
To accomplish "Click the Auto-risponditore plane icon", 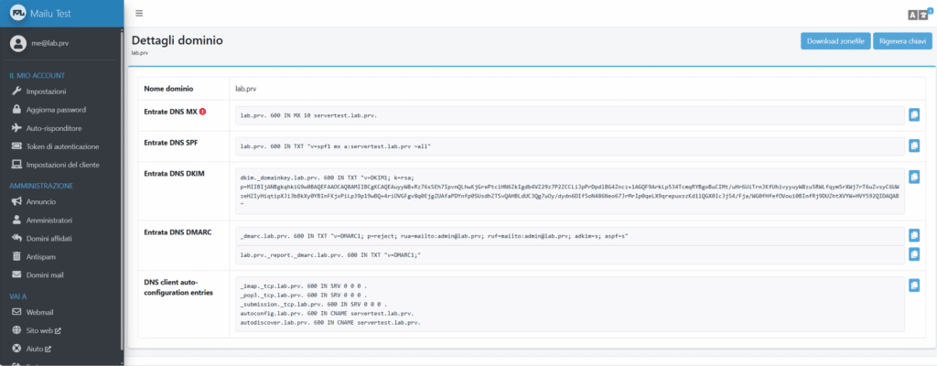I will click(16, 128).
